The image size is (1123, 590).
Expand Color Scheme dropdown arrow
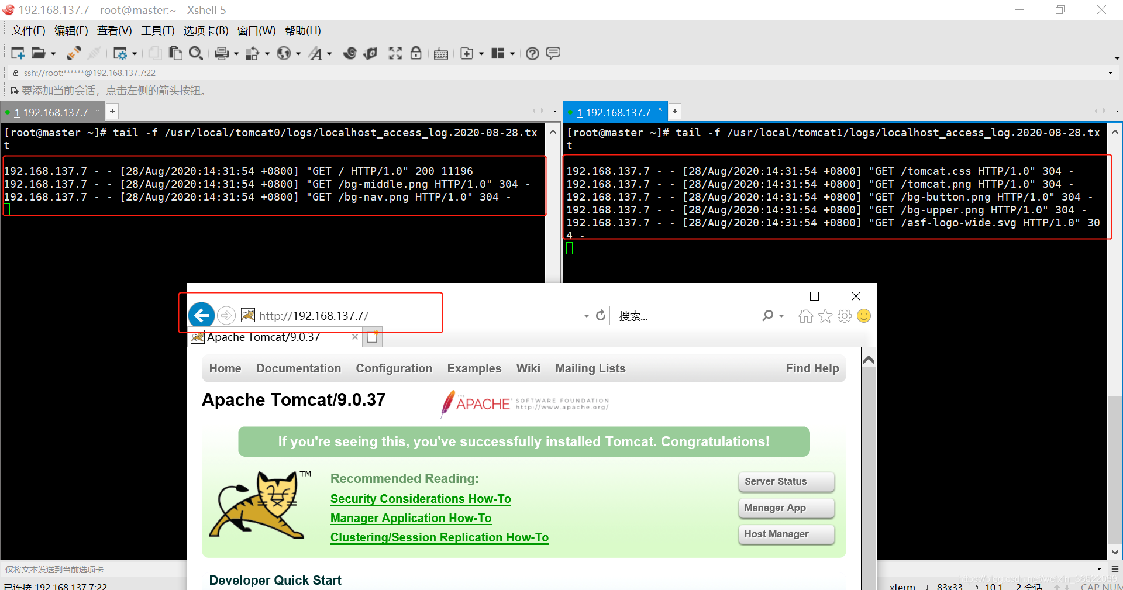[x=267, y=54]
